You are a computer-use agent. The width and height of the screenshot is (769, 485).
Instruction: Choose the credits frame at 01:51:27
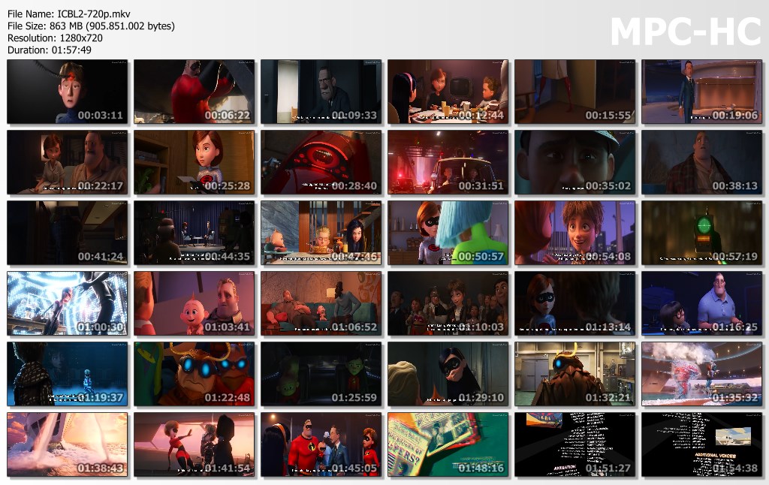coord(574,444)
